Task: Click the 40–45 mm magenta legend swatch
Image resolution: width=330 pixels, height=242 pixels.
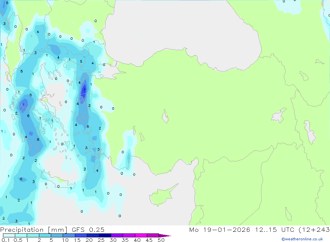Action: click(141, 235)
